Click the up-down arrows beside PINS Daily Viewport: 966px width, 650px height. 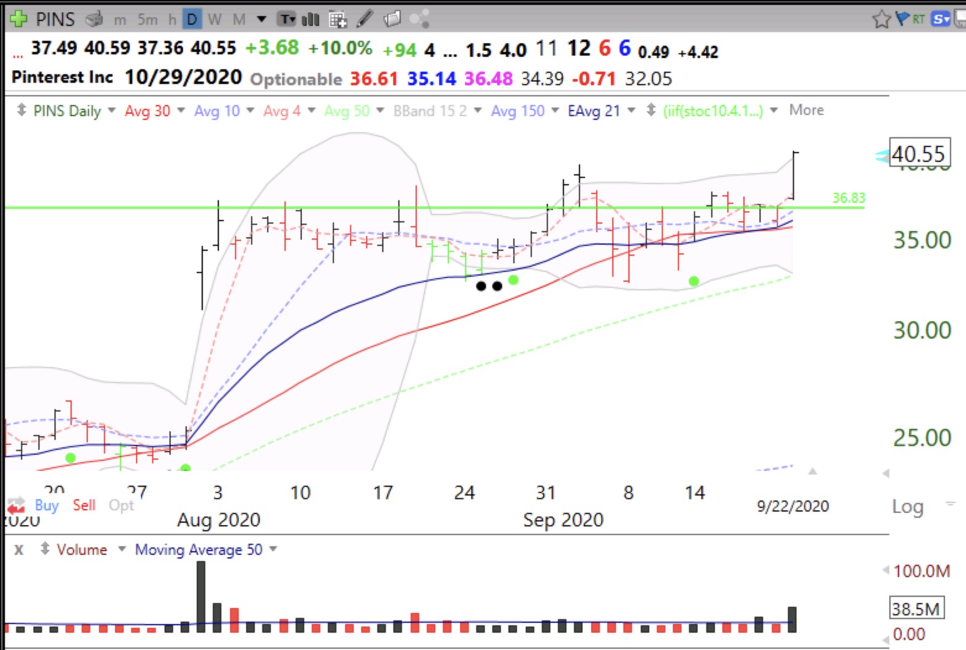[x=22, y=111]
